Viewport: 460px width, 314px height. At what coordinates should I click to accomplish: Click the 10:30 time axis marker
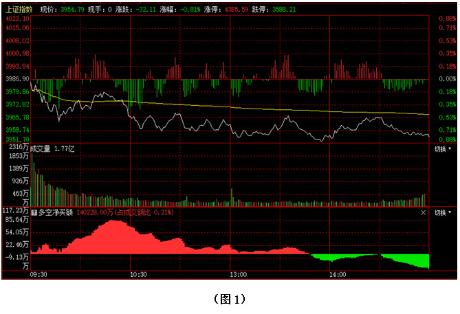tap(138, 274)
